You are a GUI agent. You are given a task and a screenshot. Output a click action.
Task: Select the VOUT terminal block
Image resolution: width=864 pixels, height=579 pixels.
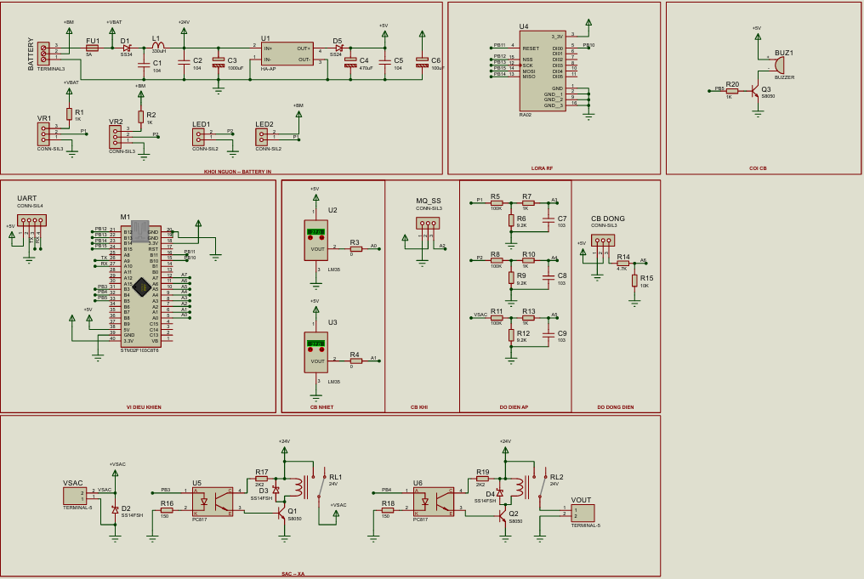pos(583,513)
